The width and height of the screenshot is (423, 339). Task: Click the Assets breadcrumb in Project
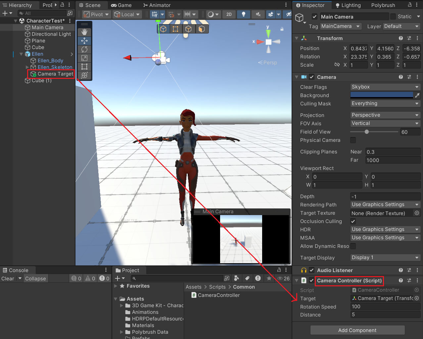pyautogui.click(x=194, y=287)
